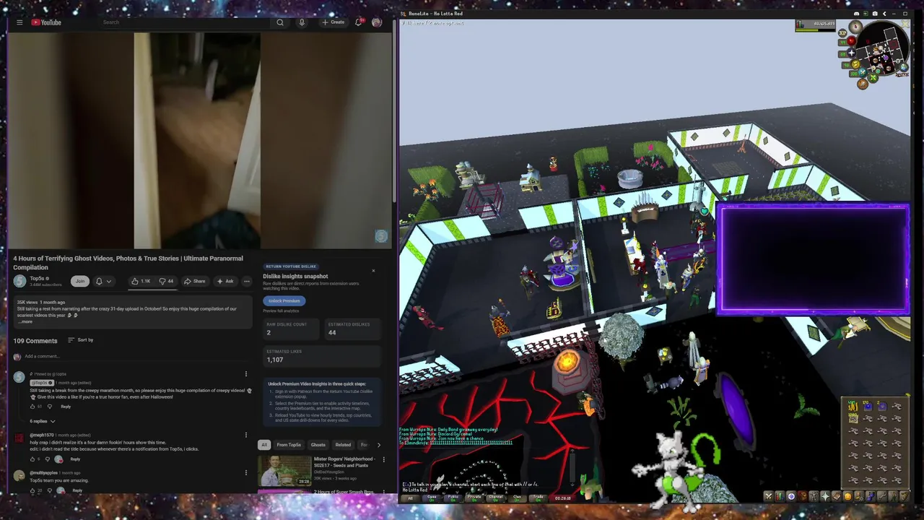Open YouTube notifications bell
The height and width of the screenshot is (520, 924).
(x=358, y=22)
